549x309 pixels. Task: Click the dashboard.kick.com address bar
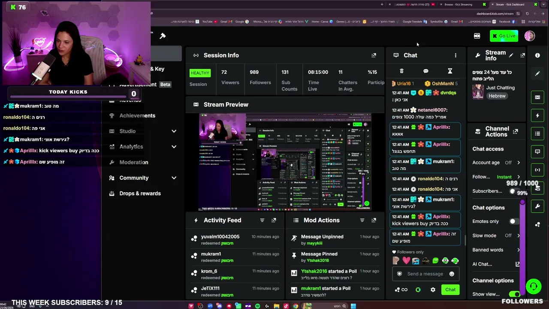495,13
